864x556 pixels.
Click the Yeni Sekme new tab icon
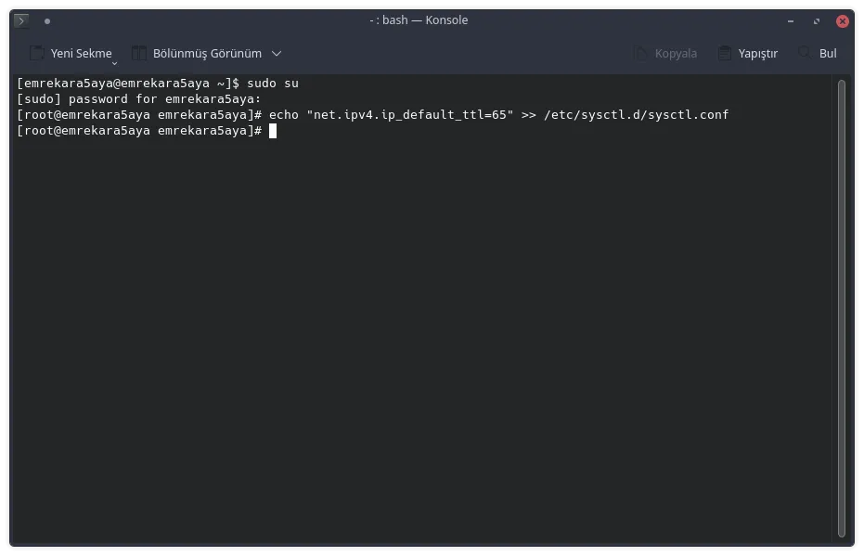pyautogui.click(x=36, y=54)
